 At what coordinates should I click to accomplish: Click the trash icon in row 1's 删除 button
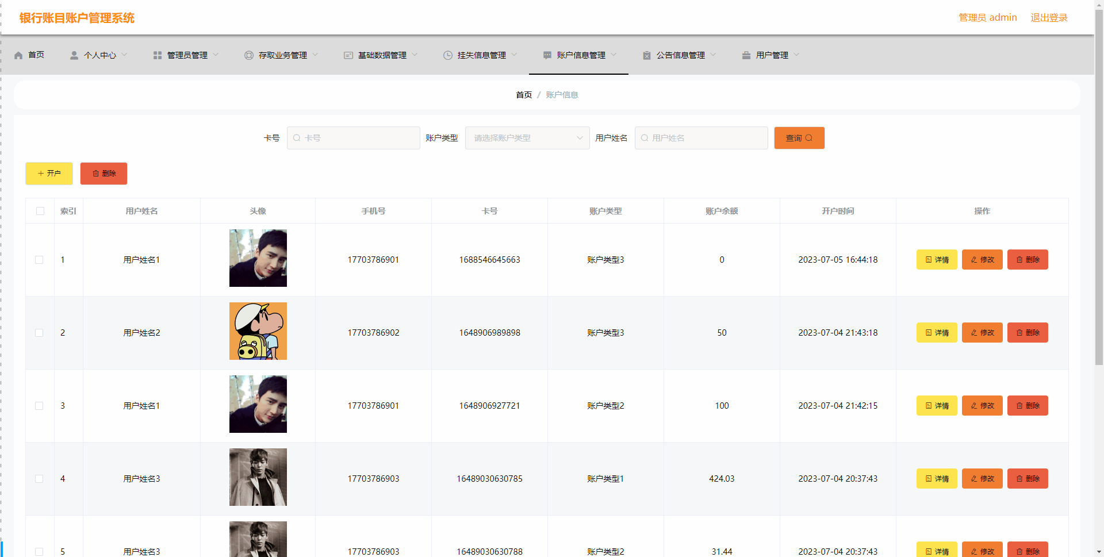[x=1019, y=260]
